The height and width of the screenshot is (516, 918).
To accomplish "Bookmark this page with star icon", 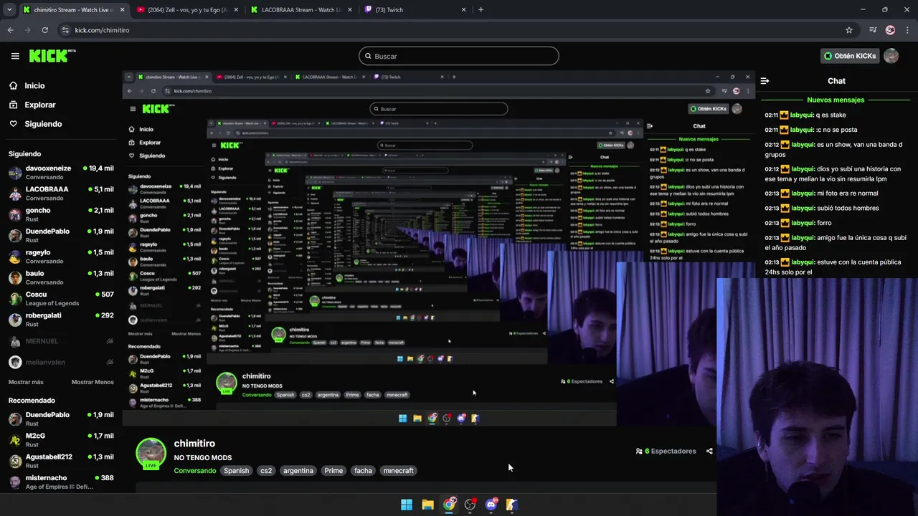I will (849, 30).
